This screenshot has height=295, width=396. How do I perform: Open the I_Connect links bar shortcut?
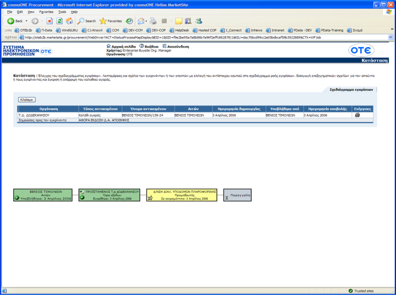coord(231,30)
